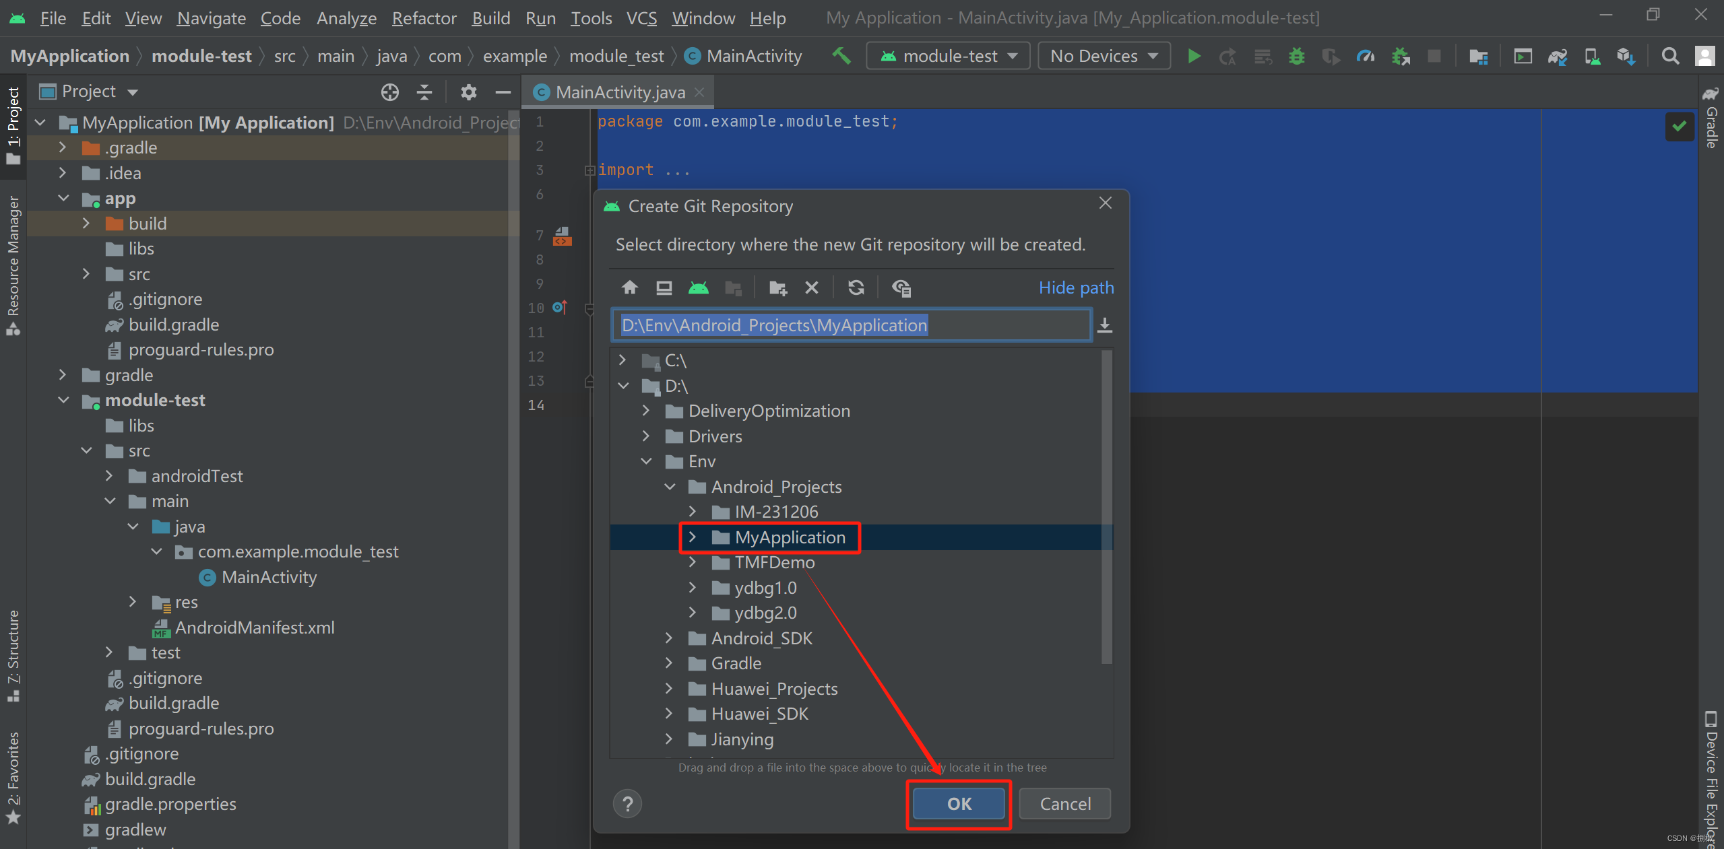Image resolution: width=1724 pixels, height=849 pixels.
Task: Select the module-test run configuration dropdown
Action: pos(947,56)
